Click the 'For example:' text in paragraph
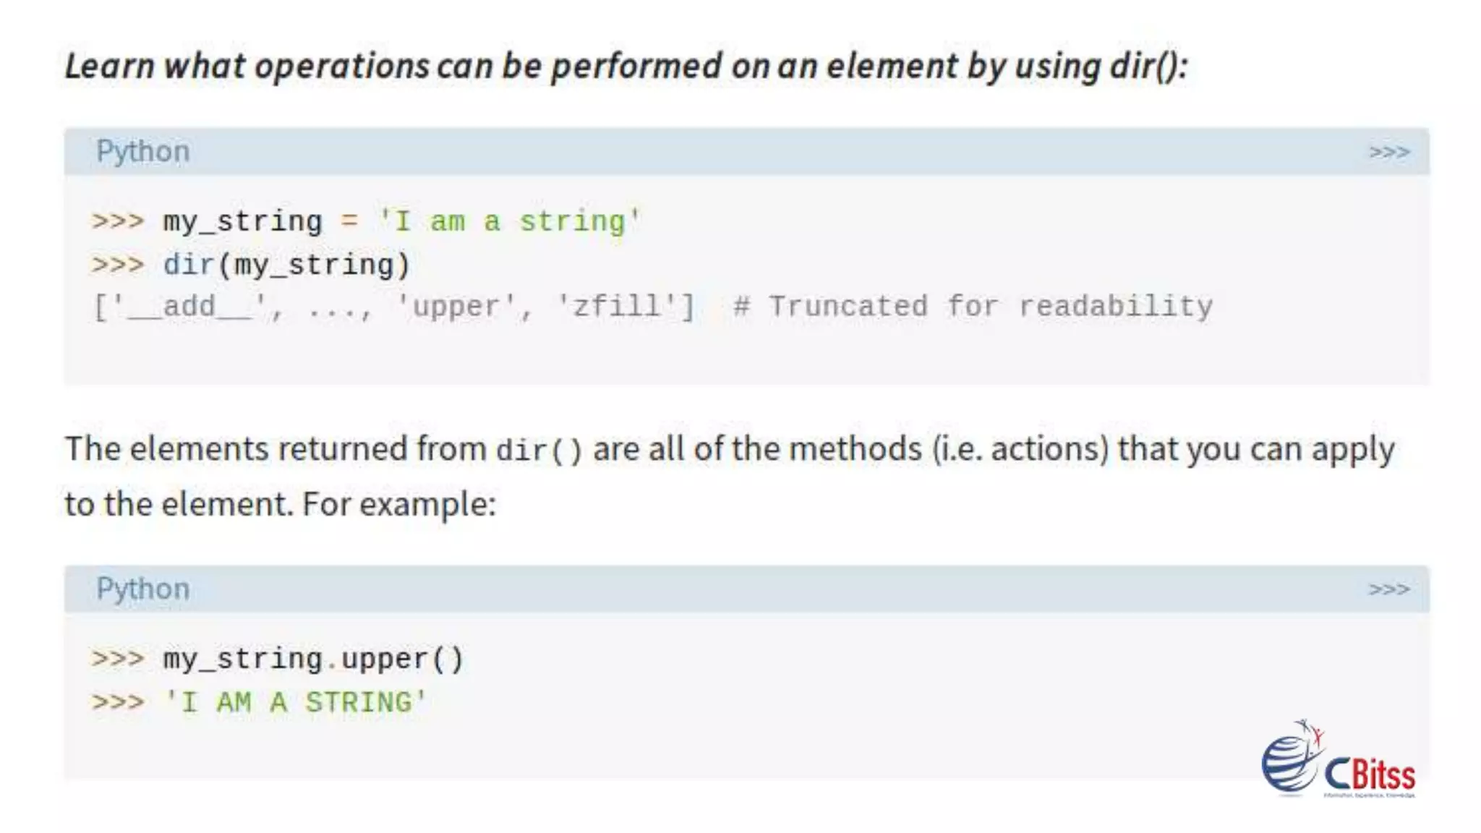The height and width of the screenshot is (833, 1481). 399,504
